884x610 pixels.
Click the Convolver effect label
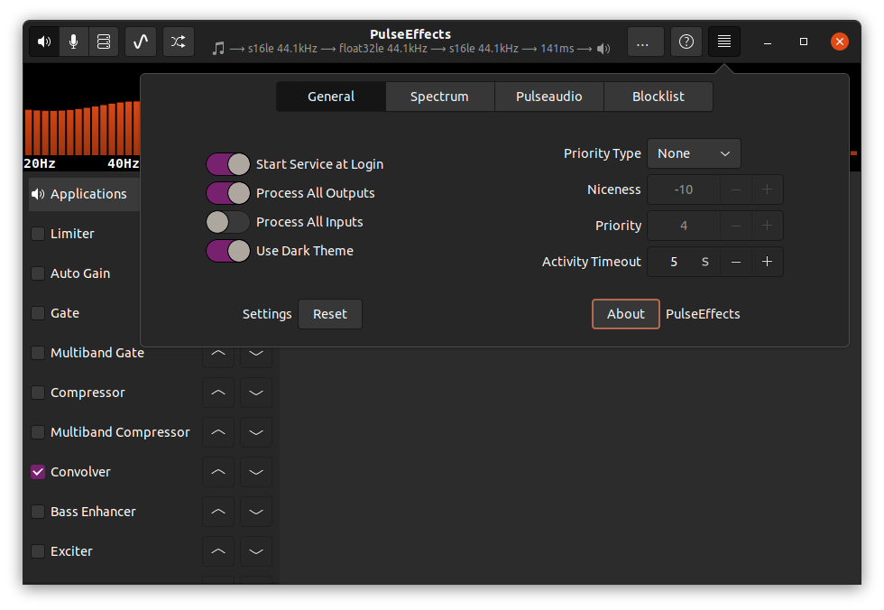tap(80, 472)
